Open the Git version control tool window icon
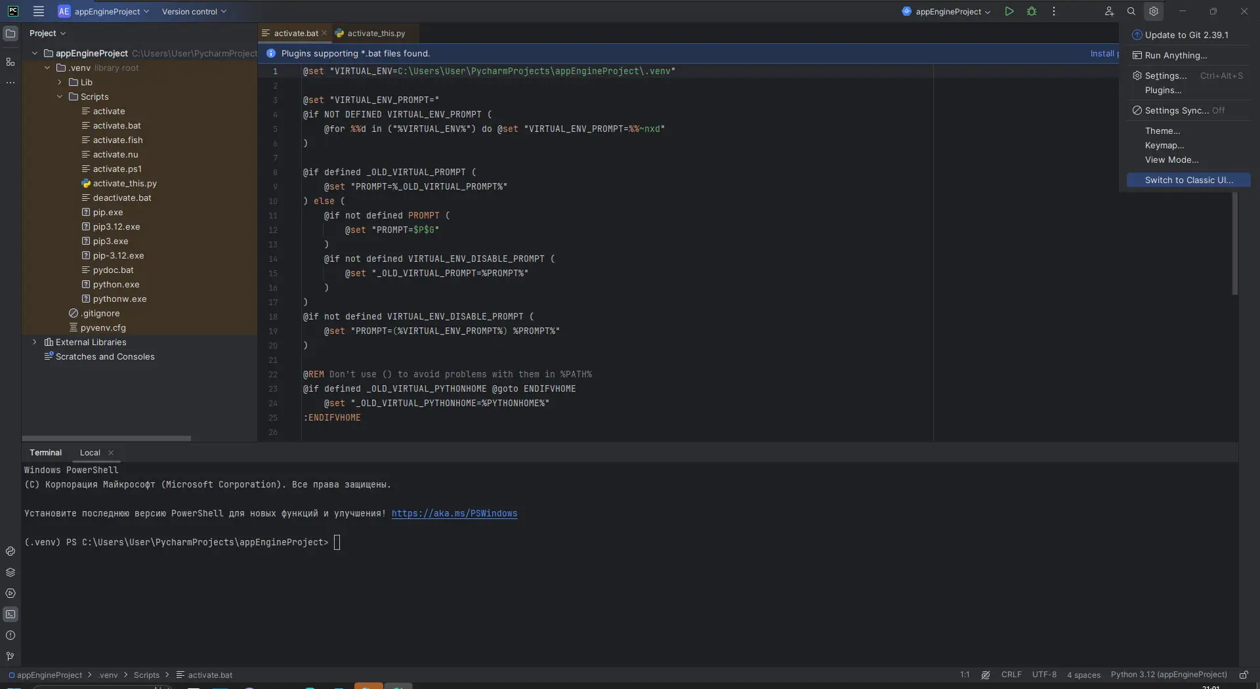The height and width of the screenshot is (689, 1260). pyautogui.click(x=10, y=656)
